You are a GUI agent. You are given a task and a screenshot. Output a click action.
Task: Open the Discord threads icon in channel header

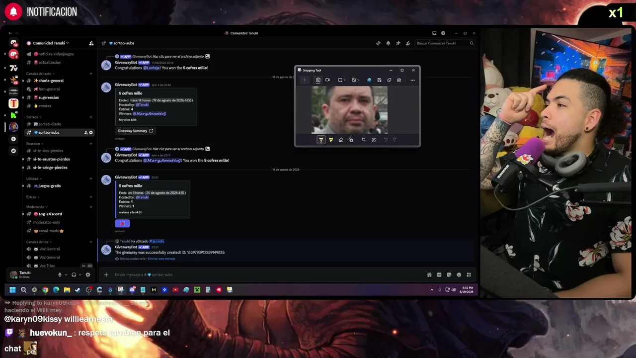378,43
